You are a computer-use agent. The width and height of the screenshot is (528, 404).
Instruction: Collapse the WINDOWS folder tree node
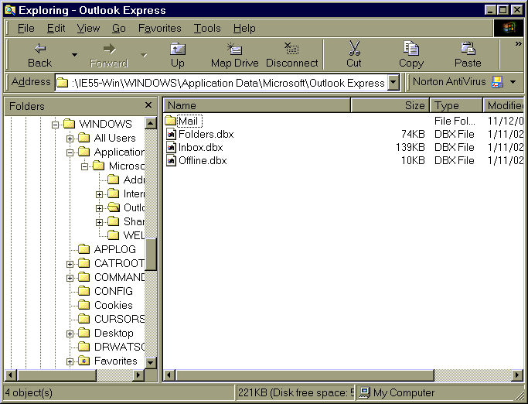56,124
